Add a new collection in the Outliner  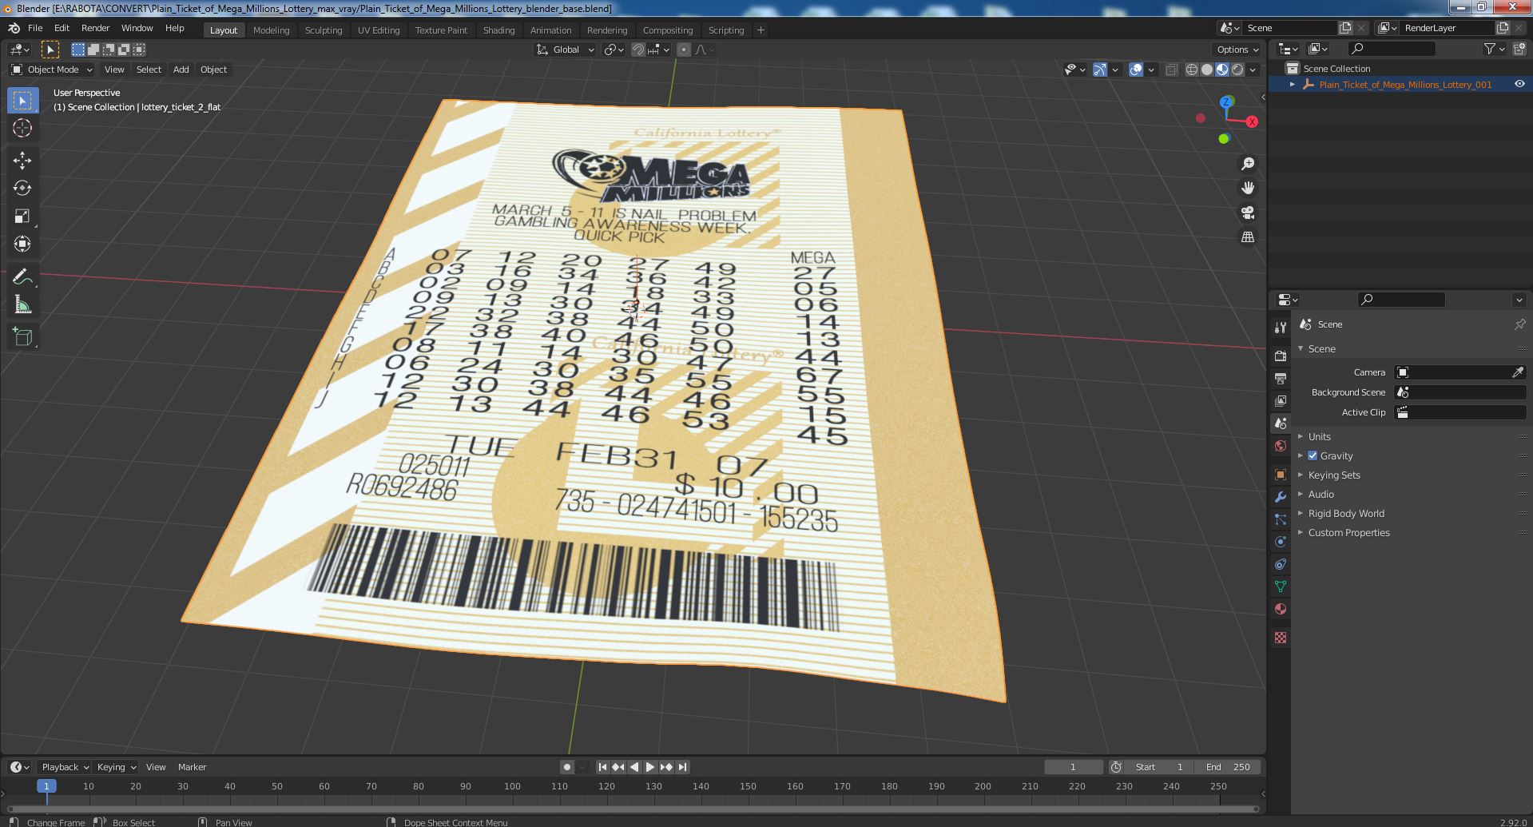point(1519,49)
